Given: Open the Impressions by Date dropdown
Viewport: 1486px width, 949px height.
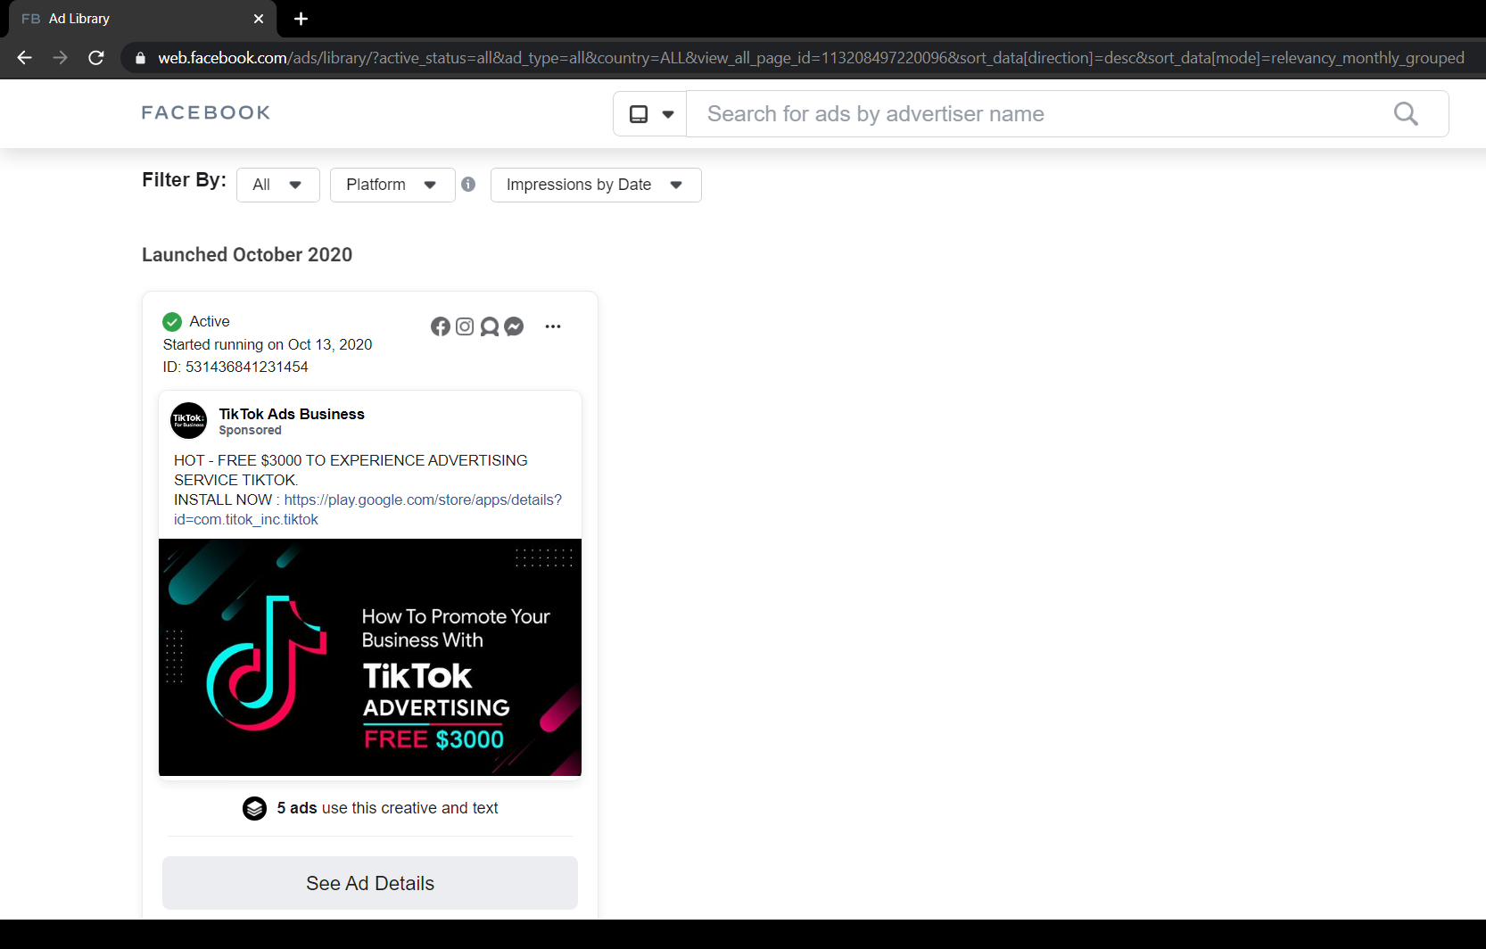Looking at the screenshot, I should 596,185.
